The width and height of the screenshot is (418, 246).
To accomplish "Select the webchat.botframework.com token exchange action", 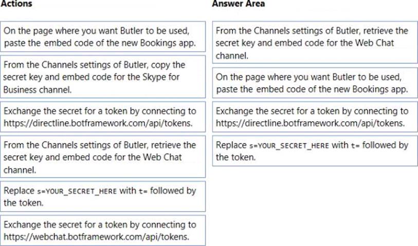I will 103,231.
